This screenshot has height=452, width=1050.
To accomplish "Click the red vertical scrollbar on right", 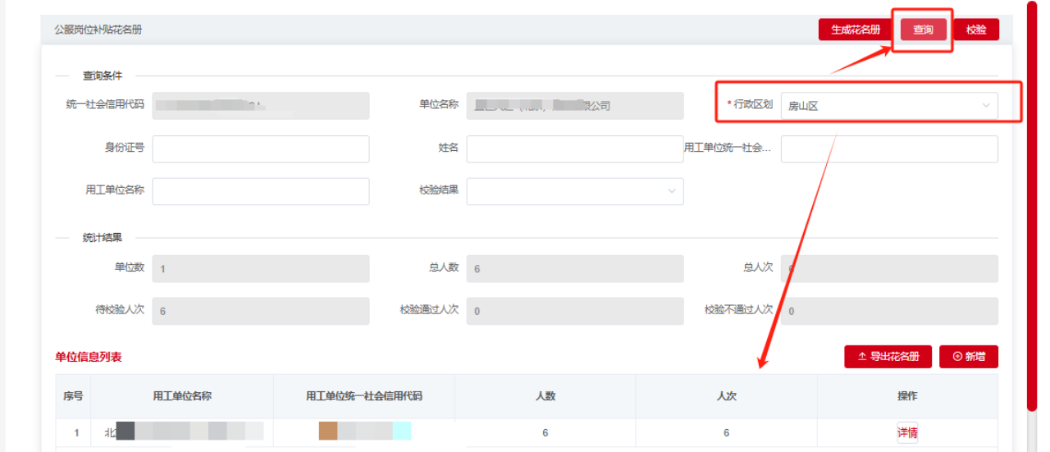I will [x=1031, y=205].
